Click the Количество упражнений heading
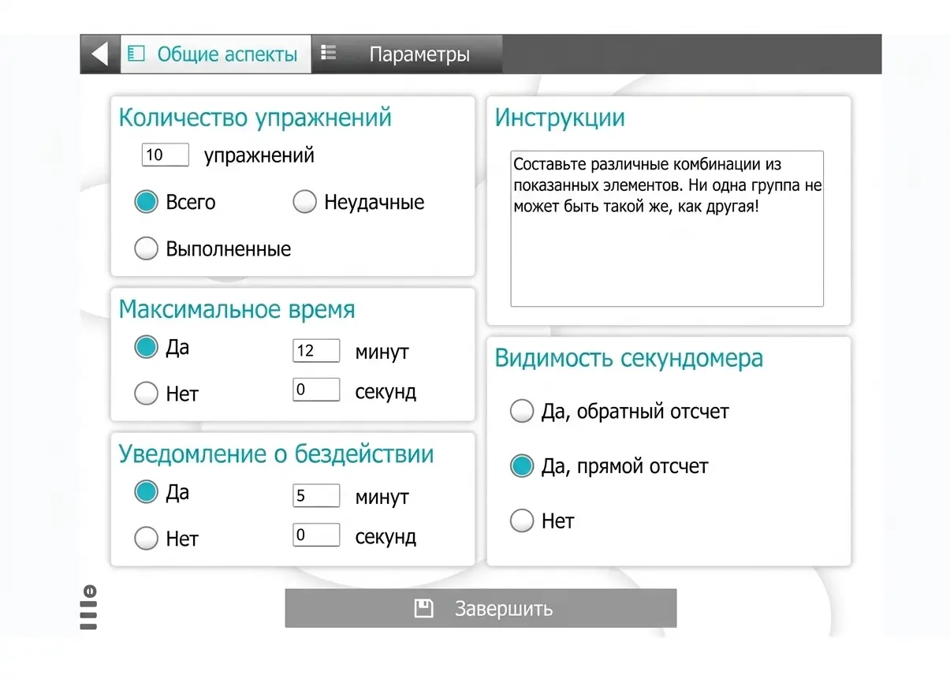This screenshot has width=950, height=694. (x=255, y=118)
